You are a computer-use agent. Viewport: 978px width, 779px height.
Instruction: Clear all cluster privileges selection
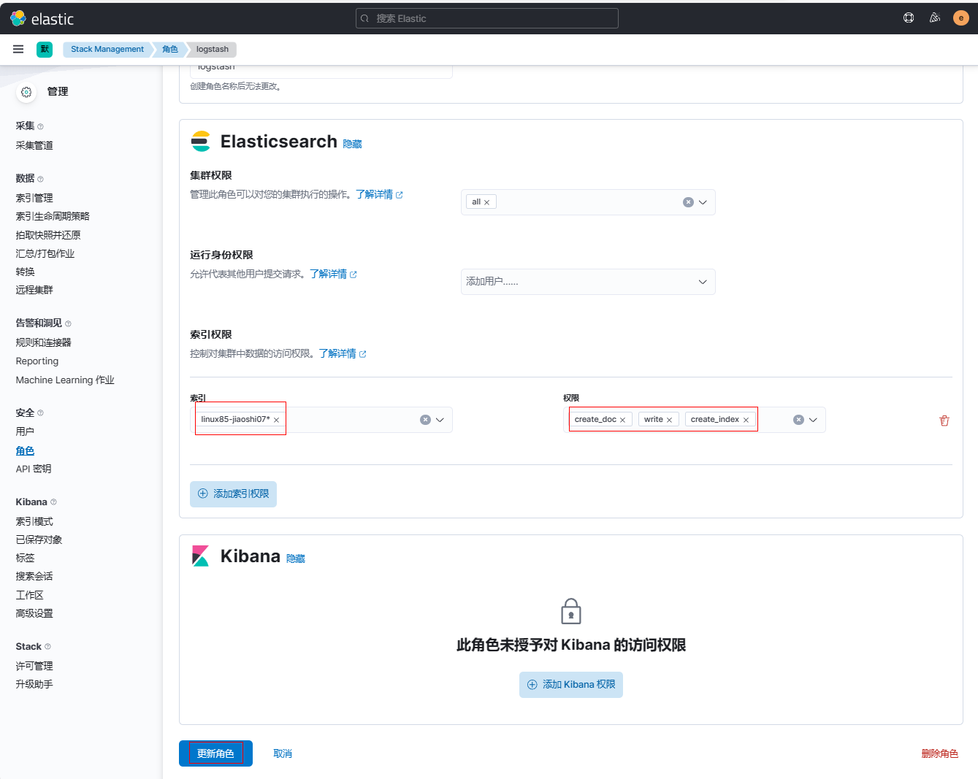(x=687, y=202)
